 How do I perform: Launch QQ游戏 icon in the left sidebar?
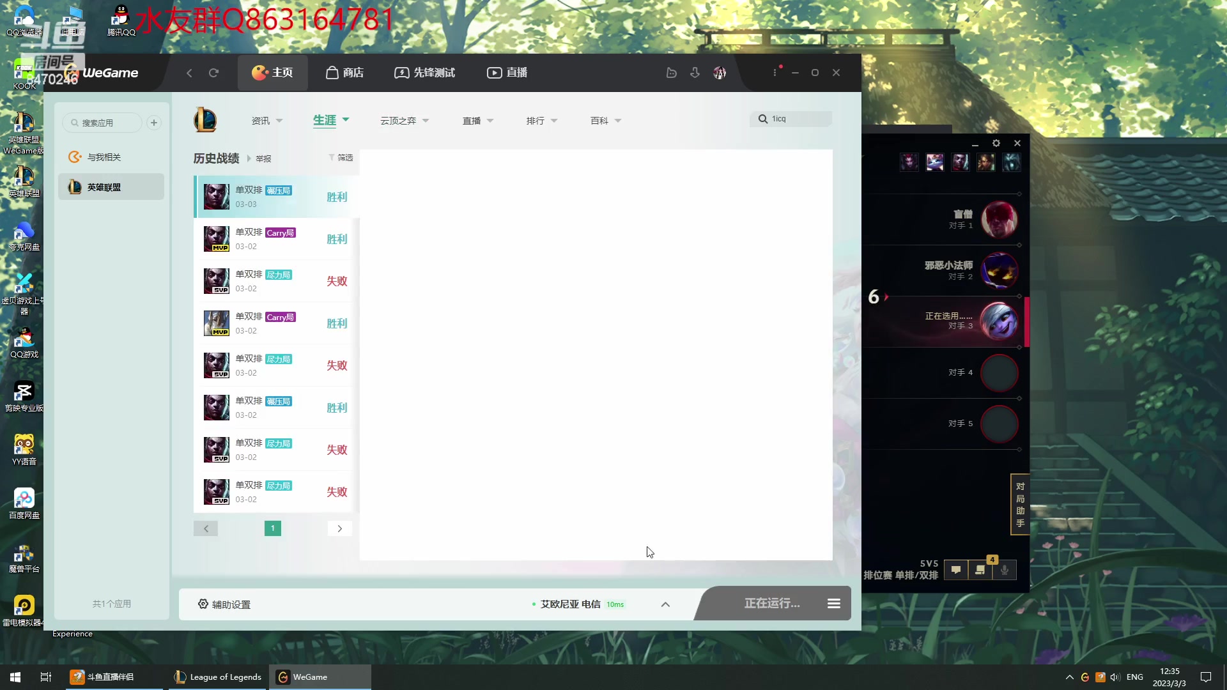coord(23,343)
